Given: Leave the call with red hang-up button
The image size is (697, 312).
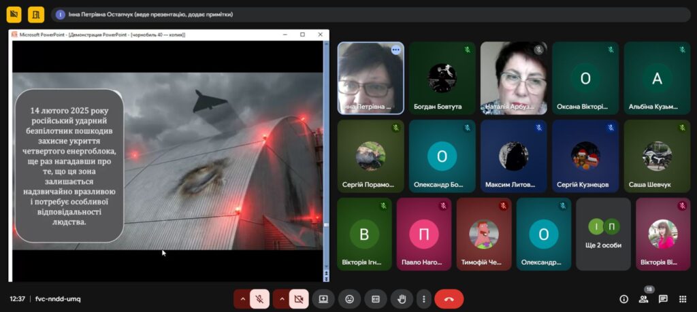Looking at the screenshot, I should 449,298.
